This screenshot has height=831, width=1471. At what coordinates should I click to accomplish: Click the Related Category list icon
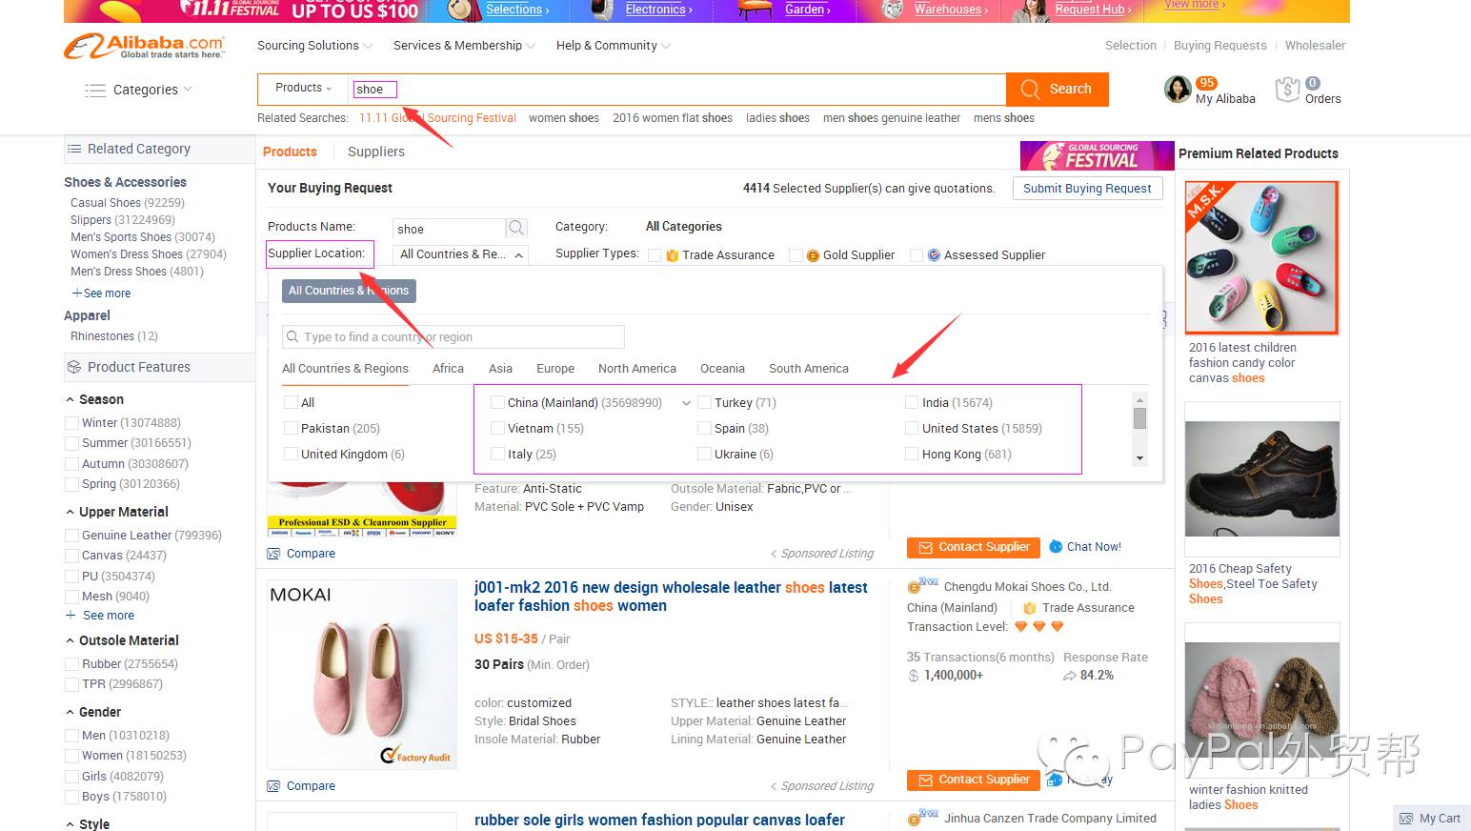pyautogui.click(x=74, y=150)
